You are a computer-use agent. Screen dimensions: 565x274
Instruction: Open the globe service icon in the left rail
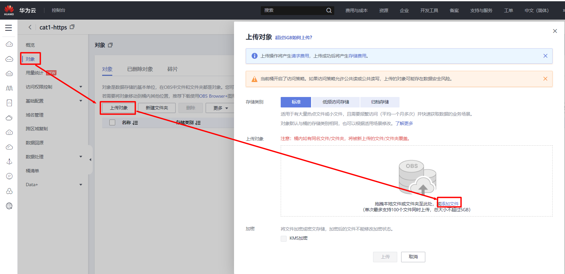(x=9, y=206)
